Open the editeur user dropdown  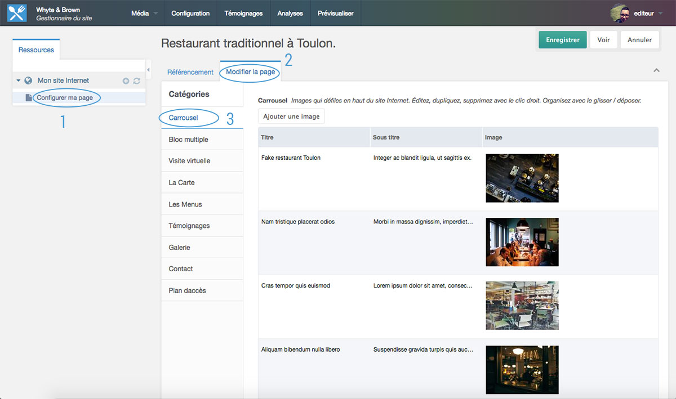point(647,13)
